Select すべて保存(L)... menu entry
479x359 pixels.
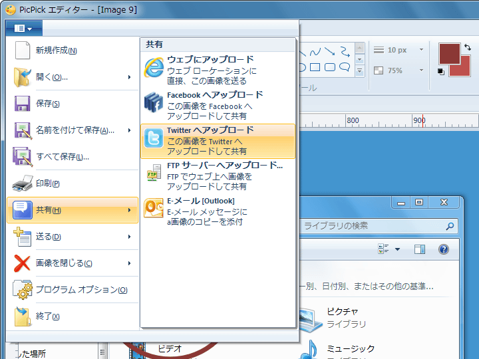[x=73, y=157]
